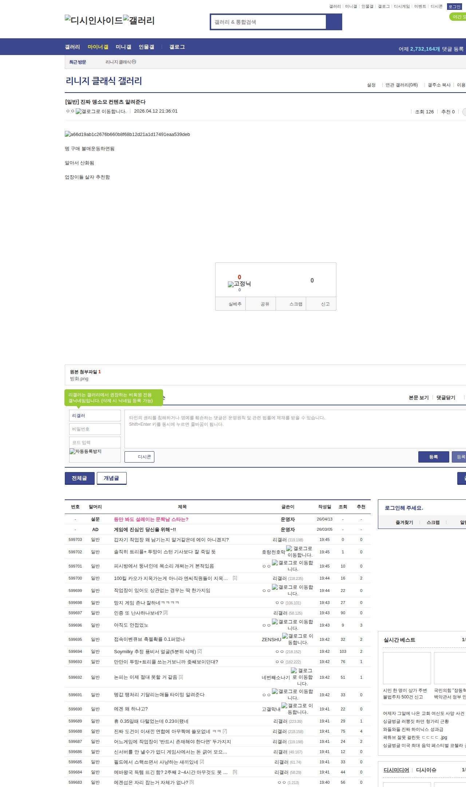Open post Soymilky 추정 룡비서 얼굴(5분뒤 삭제)

[155, 652]
